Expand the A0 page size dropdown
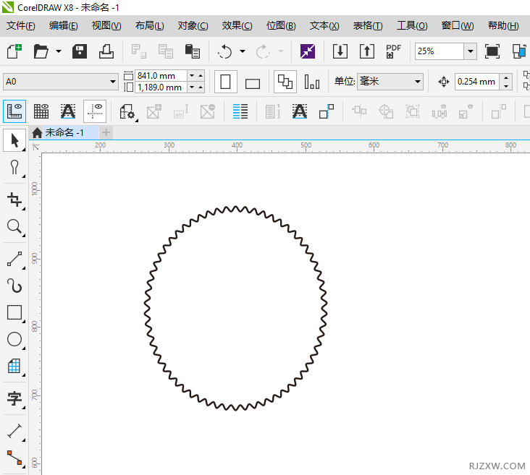This screenshot has height=475, width=530. tap(112, 82)
